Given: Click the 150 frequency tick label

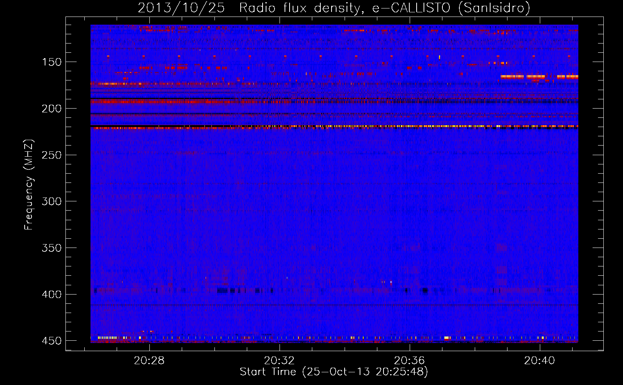Looking at the screenshot, I should pyautogui.click(x=52, y=62).
